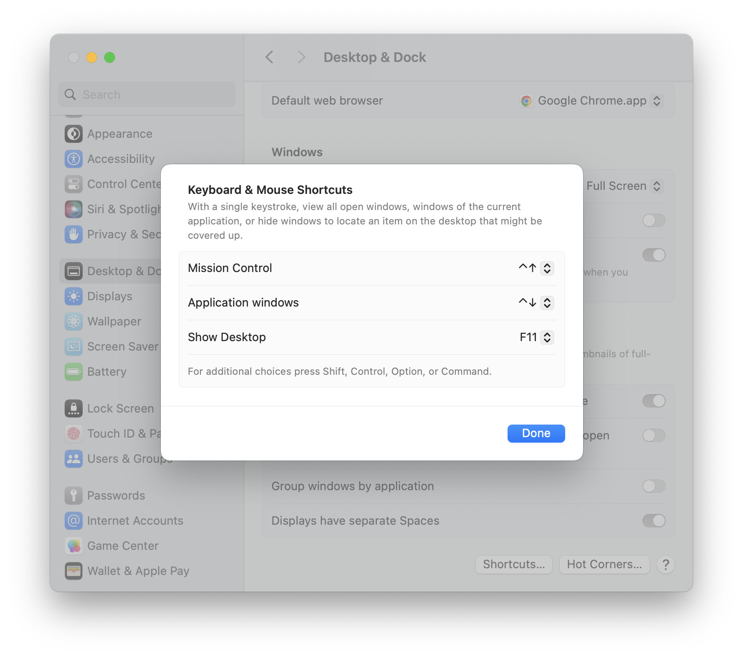Click the magnifying glass search icon

click(x=71, y=95)
